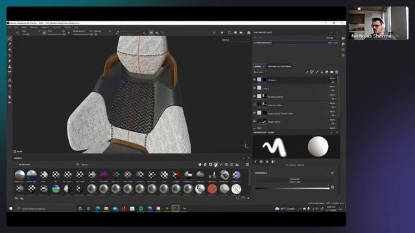Toggle visibility of Taupe Leather layer

254,121
